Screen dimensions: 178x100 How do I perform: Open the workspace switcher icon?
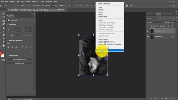pos(174,6)
